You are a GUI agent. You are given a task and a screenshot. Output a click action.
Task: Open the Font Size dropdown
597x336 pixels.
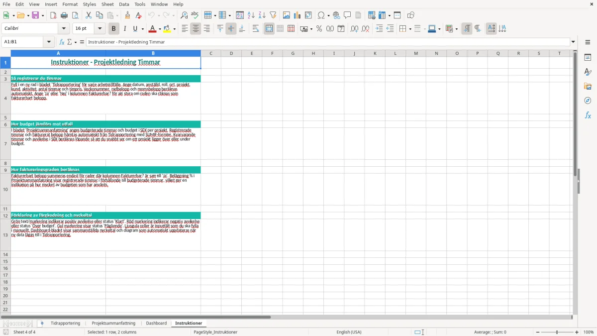pos(99,29)
